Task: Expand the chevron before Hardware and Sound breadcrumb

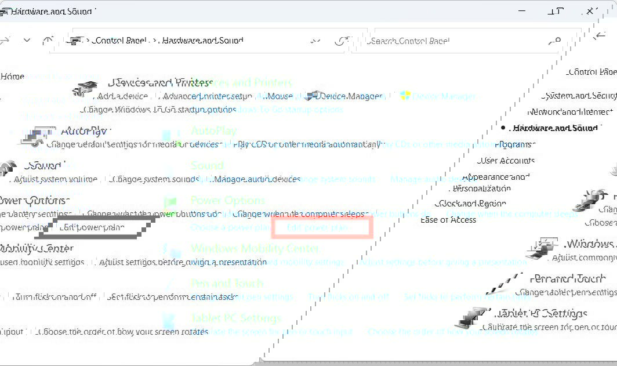Action: pos(155,41)
